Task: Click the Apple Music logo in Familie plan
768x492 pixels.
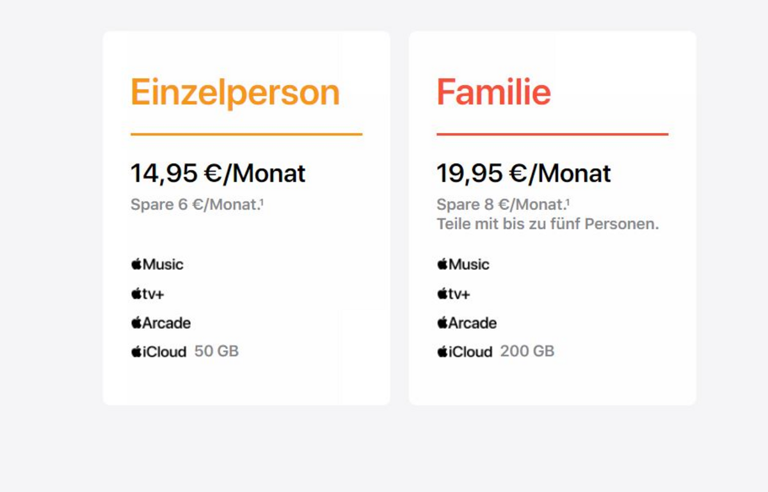Action: pyautogui.click(x=463, y=264)
